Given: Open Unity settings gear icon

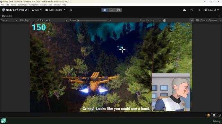Looking at the screenshot, I should point(71,10).
